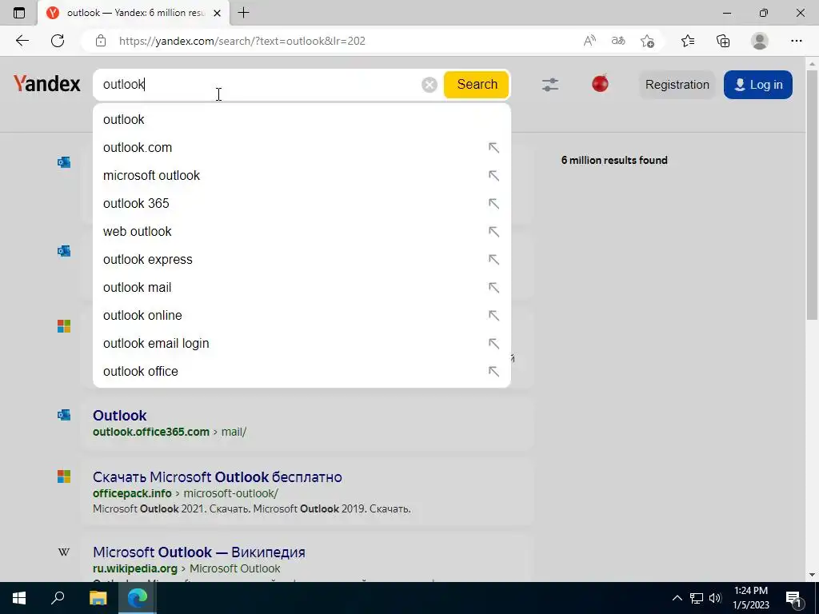This screenshot has height=614, width=819.
Task: Open outlook.office365.com green URL link
Action: 151,432
